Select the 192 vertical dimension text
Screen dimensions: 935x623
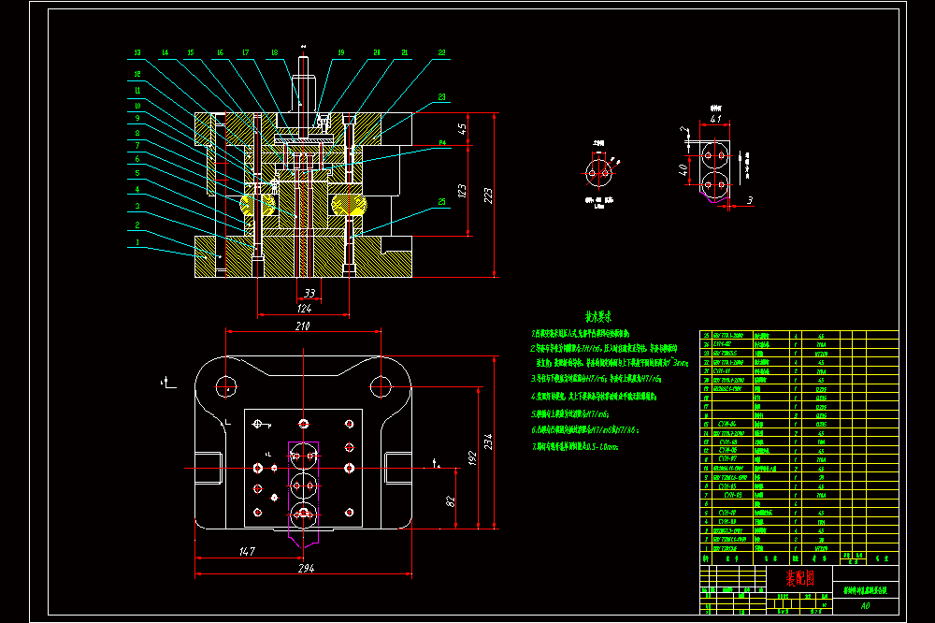tap(472, 457)
